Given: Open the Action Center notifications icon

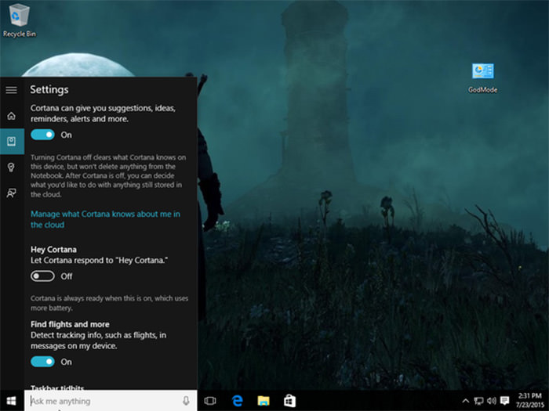Looking at the screenshot, I should (504, 401).
